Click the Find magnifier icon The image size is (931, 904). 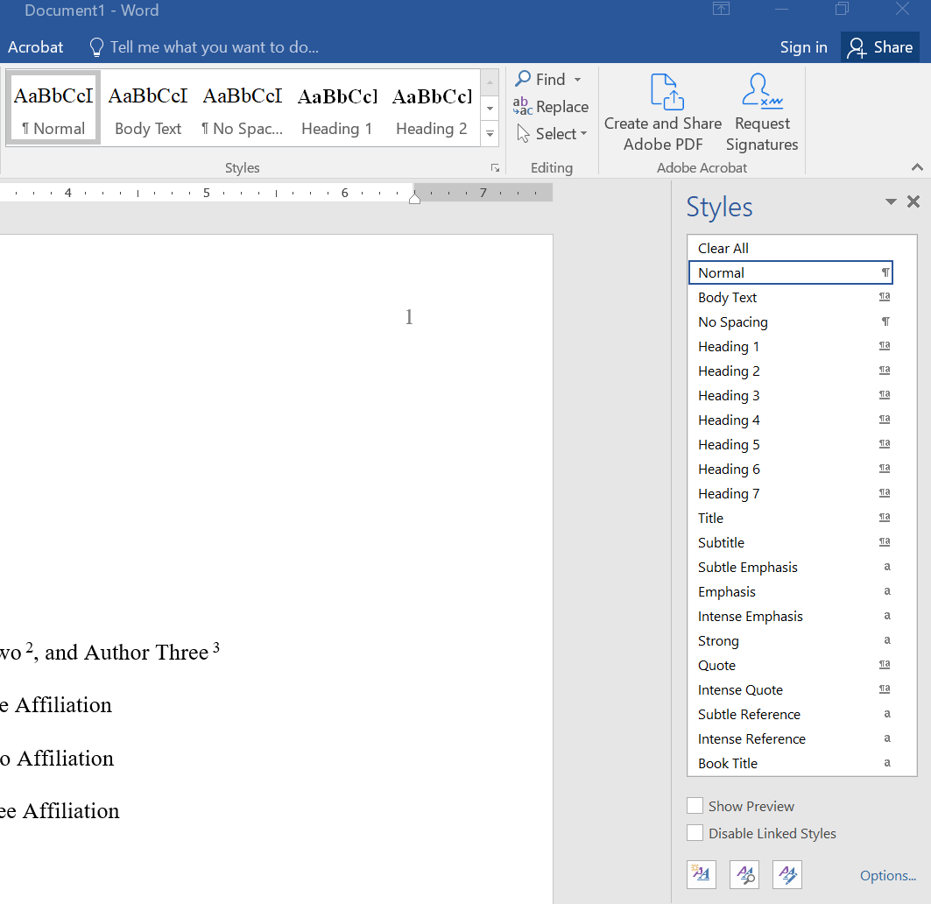(x=523, y=79)
